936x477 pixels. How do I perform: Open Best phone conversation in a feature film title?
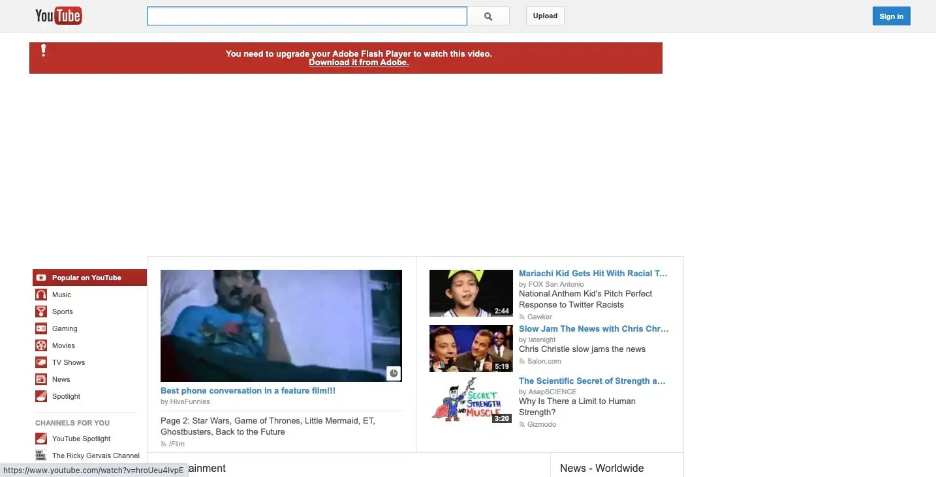tap(248, 391)
